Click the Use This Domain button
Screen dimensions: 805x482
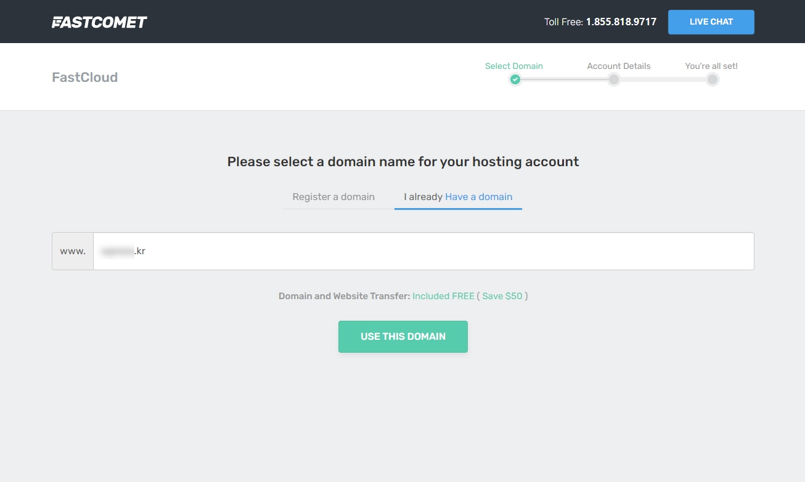tap(403, 337)
